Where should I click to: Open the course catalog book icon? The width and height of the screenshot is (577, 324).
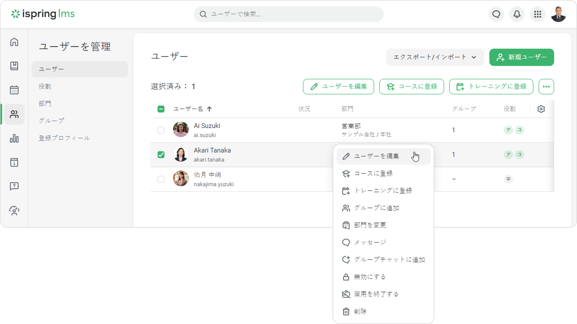[14, 66]
